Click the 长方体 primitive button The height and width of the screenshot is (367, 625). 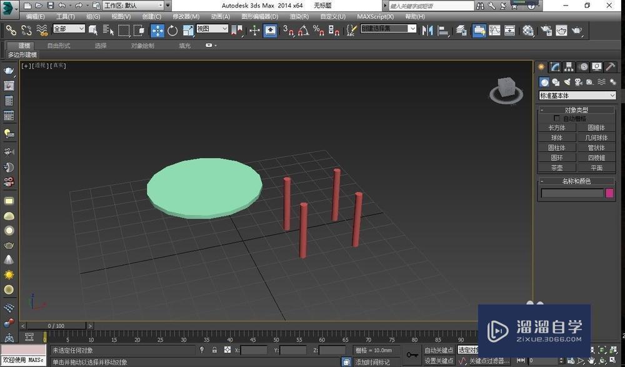557,127
